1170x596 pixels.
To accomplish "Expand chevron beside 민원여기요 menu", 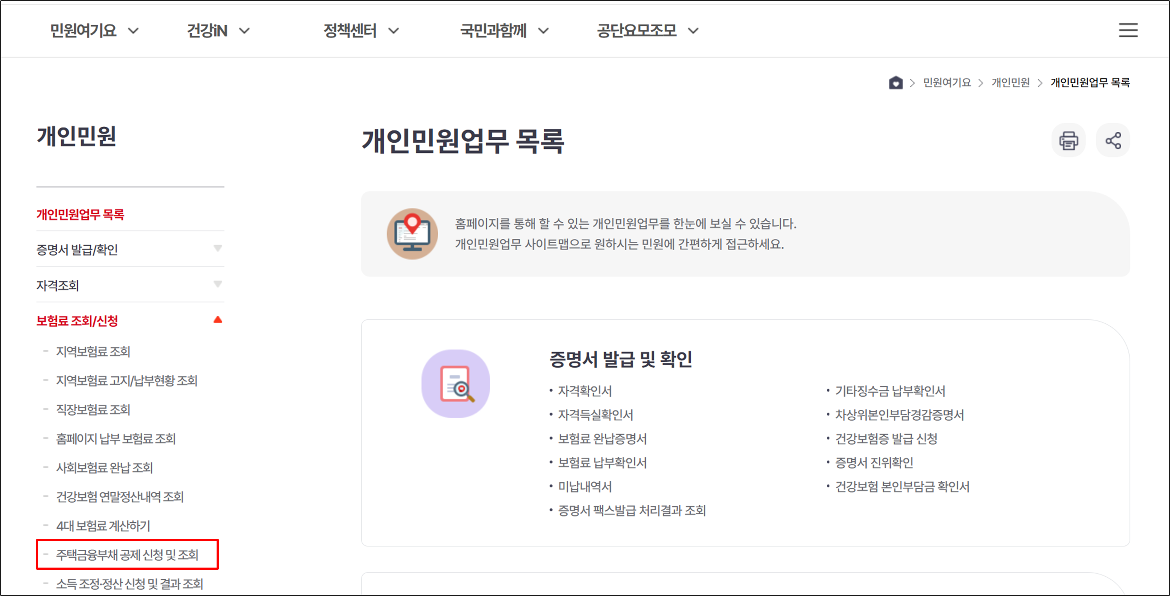I will pos(133,31).
